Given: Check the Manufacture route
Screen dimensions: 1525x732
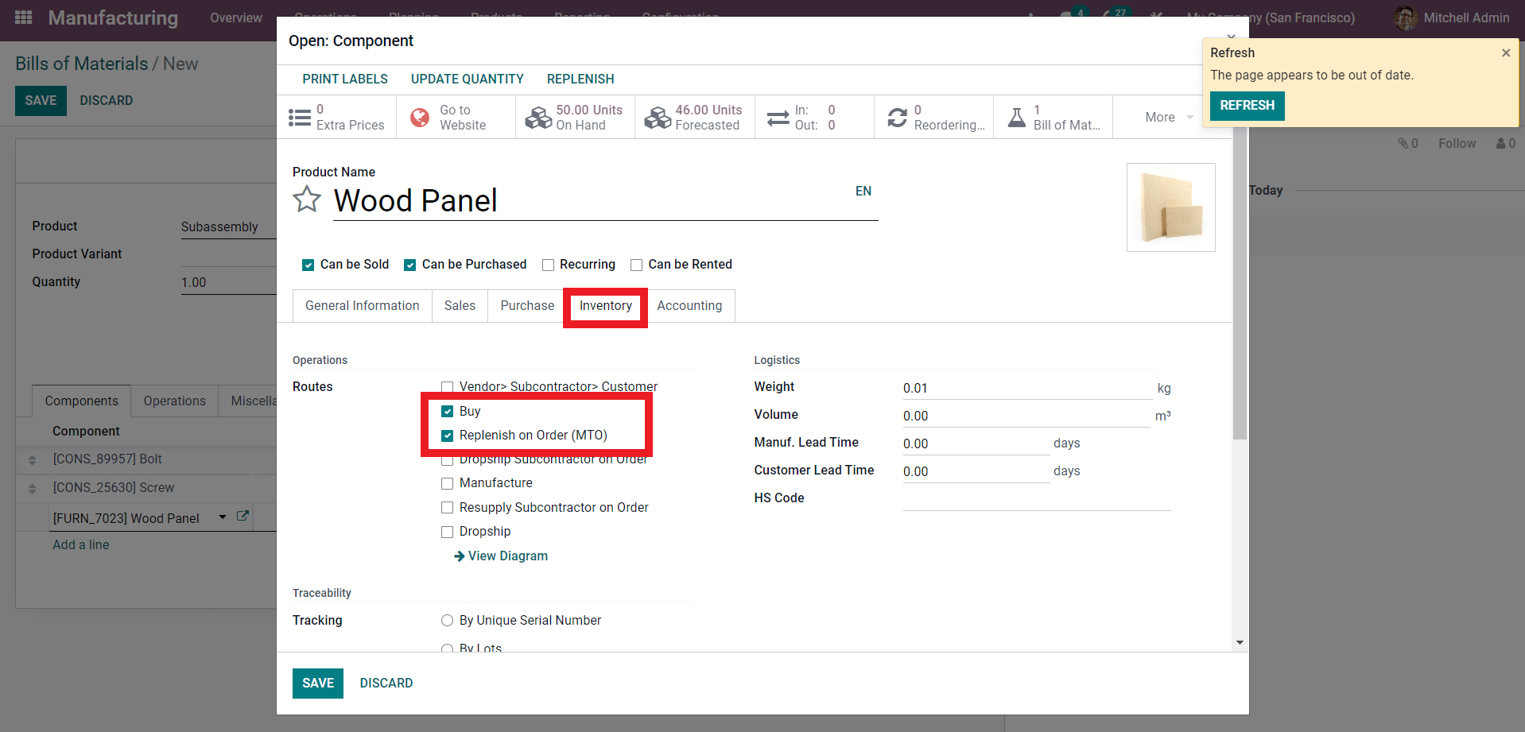Looking at the screenshot, I should pyautogui.click(x=447, y=483).
